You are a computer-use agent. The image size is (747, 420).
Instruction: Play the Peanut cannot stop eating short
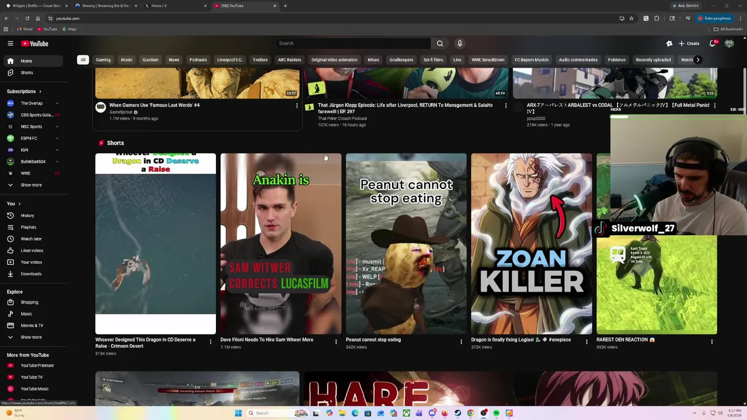(406, 244)
